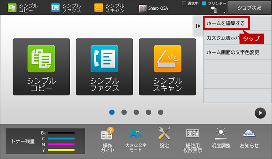Launch Sharp OSA from top bar
Image resolution: width=272 pixels, height=159 pixels.
pyautogui.click(x=153, y=8)
